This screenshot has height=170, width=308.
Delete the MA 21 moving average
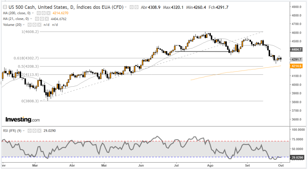point(46,19)
